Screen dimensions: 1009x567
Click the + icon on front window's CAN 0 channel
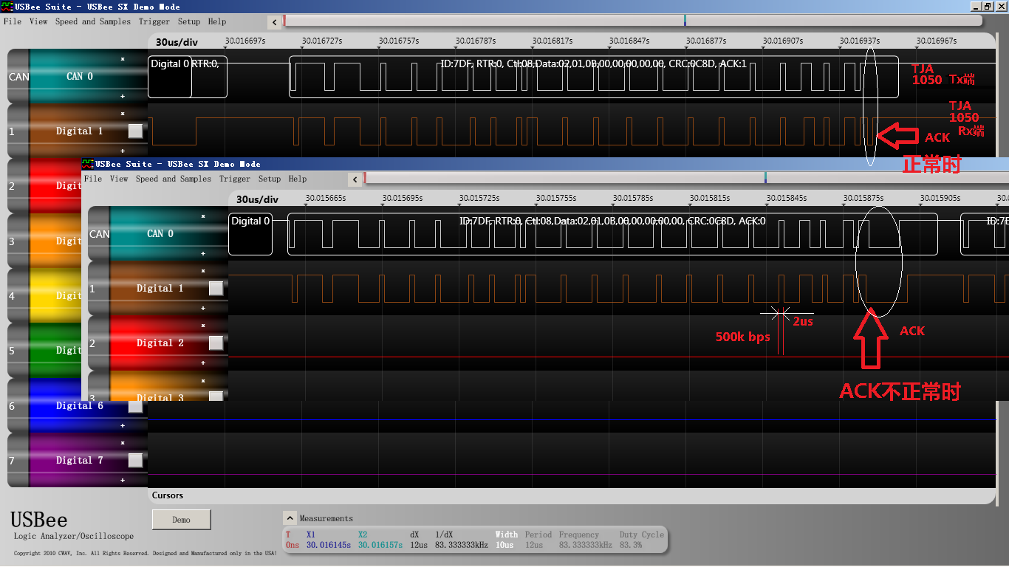[203, 253]
